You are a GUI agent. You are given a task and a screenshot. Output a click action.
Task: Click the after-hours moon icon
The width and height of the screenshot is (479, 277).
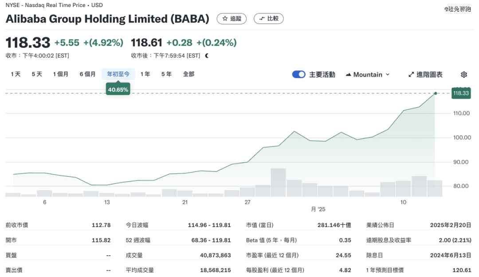click(x=207, y=55)
